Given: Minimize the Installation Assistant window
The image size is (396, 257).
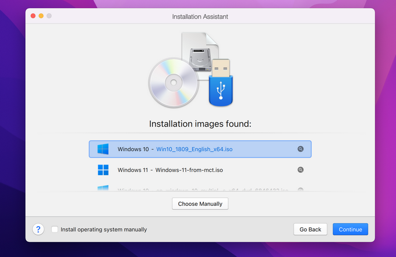Looking at the screenshot, I should [41, 16].
